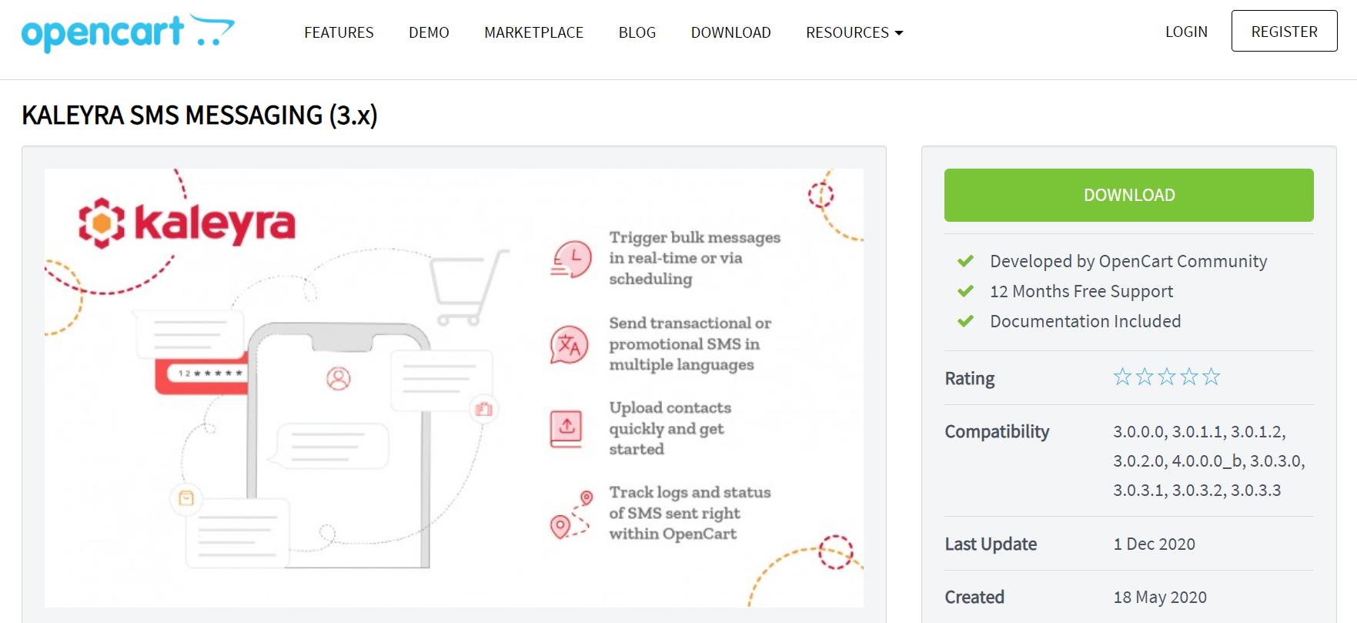Click the third rating star
This screenshot has height=623, width=1357.
[x=1167, y=377]
